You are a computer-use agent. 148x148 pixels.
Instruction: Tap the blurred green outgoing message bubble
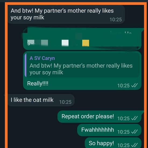tap(82, 39)
